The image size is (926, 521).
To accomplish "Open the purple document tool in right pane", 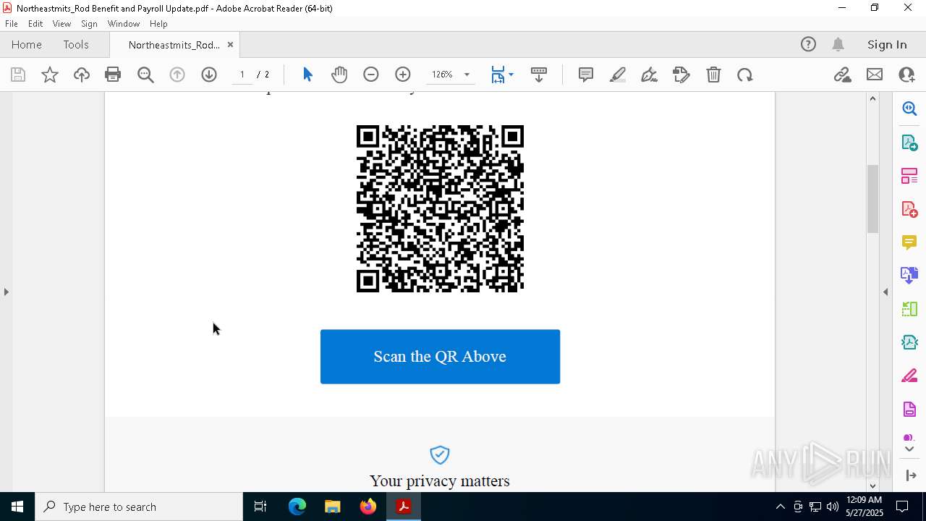I will point(909,409).
